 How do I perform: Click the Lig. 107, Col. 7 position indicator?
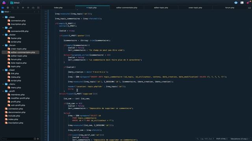207,139
